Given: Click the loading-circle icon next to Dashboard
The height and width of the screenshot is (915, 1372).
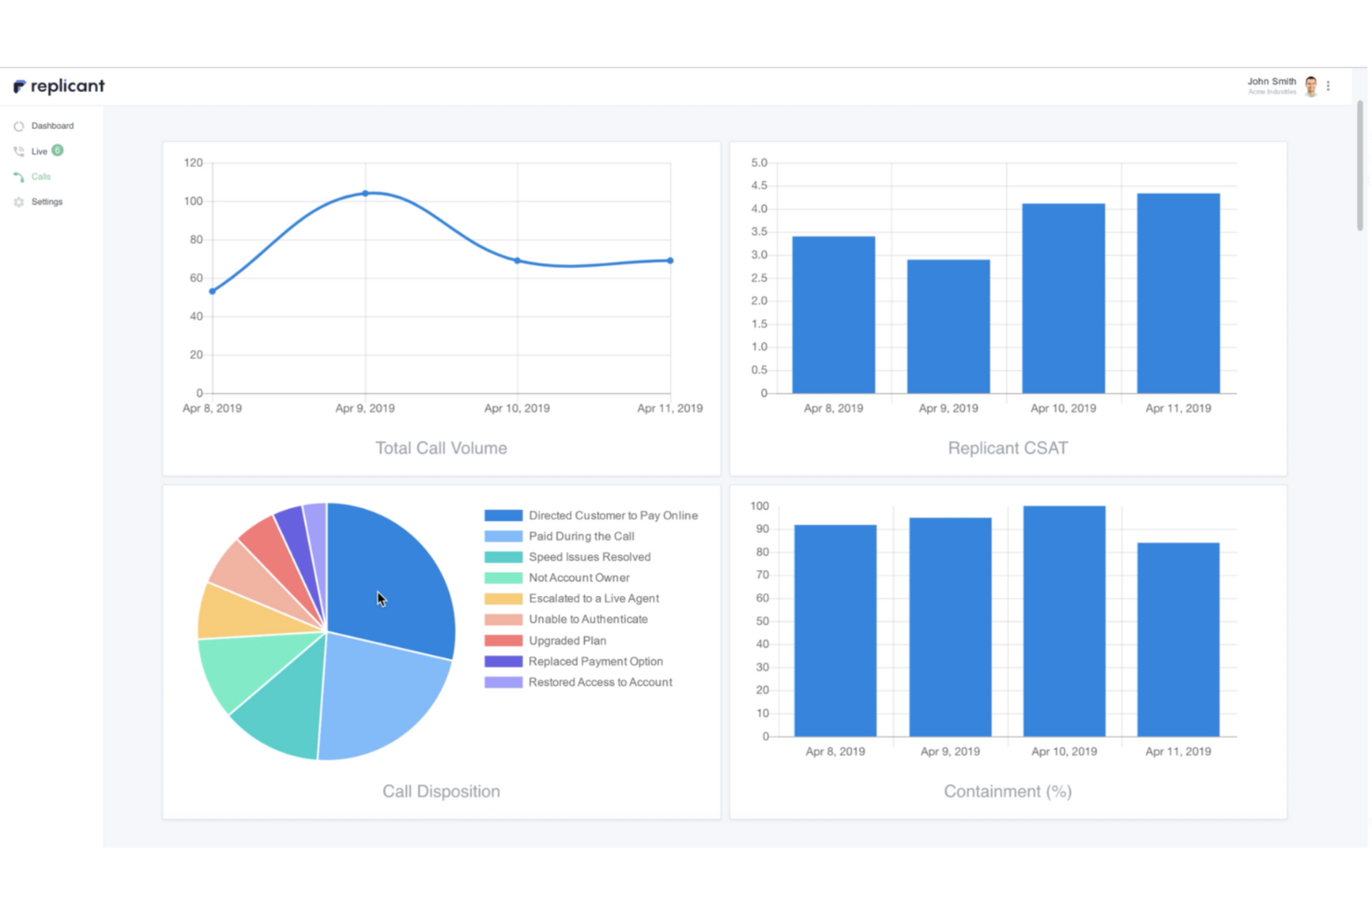Looking at the screenshot, I should pos(19,125).
